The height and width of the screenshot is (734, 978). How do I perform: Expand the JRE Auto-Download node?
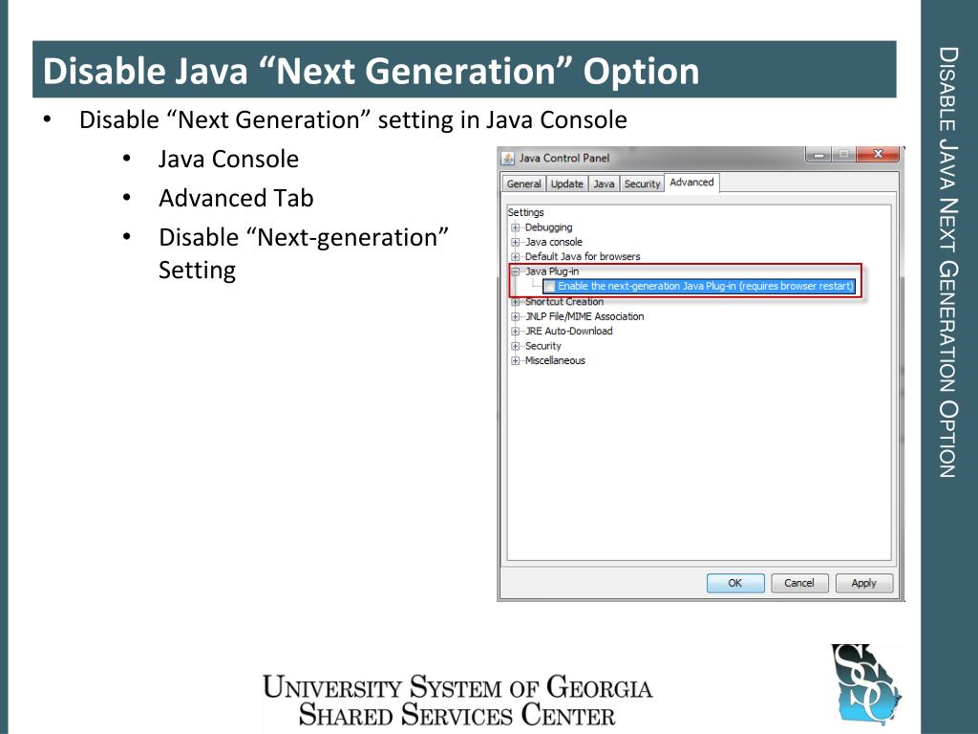click(515, 332)
